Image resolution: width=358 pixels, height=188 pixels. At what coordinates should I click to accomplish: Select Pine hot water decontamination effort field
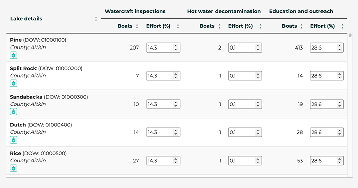245,48
